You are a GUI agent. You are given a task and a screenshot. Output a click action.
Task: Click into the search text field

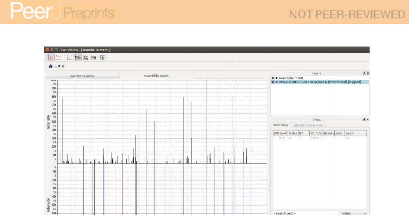point(306,213)
